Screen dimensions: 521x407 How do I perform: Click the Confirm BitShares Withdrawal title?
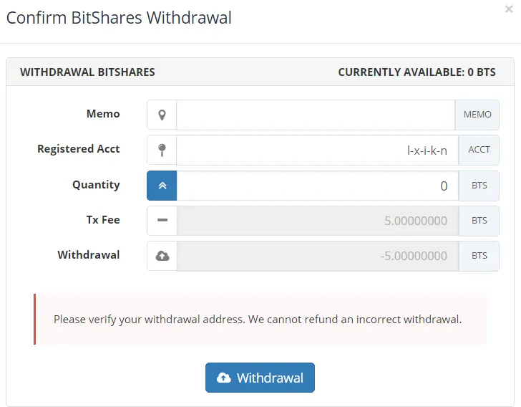[x=119, y=18]
